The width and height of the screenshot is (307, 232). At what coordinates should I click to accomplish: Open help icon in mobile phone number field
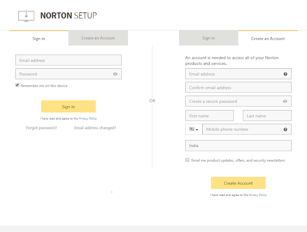[285, 129]
